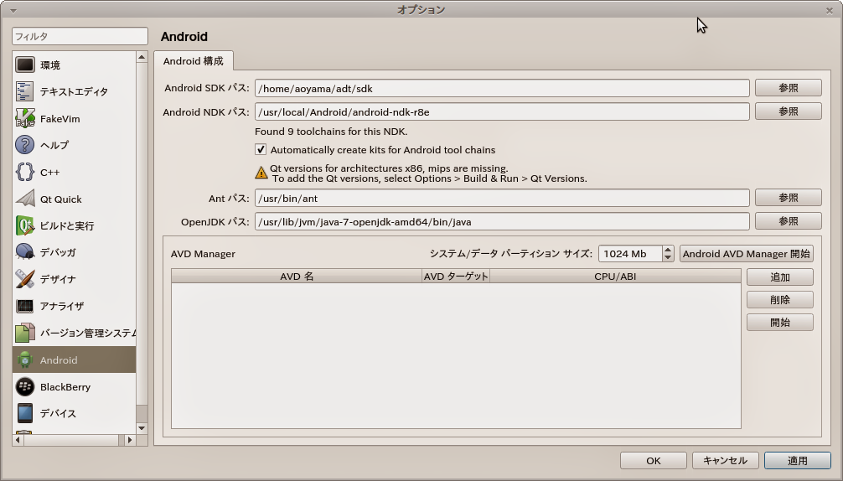This screenshot has width=843, height=481.
Task: Browse for the OpenJDK path
Action: 789,221
